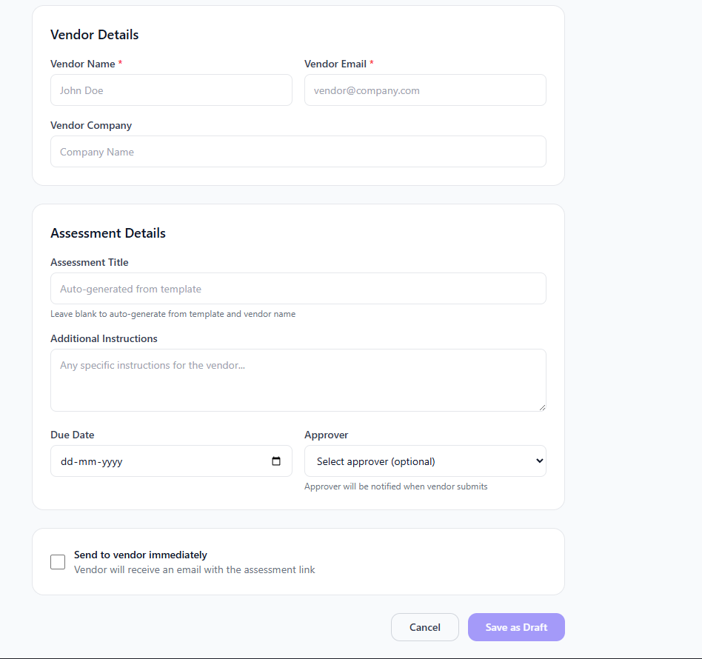Select the Vendor Company text box

[x=298, y=152]
